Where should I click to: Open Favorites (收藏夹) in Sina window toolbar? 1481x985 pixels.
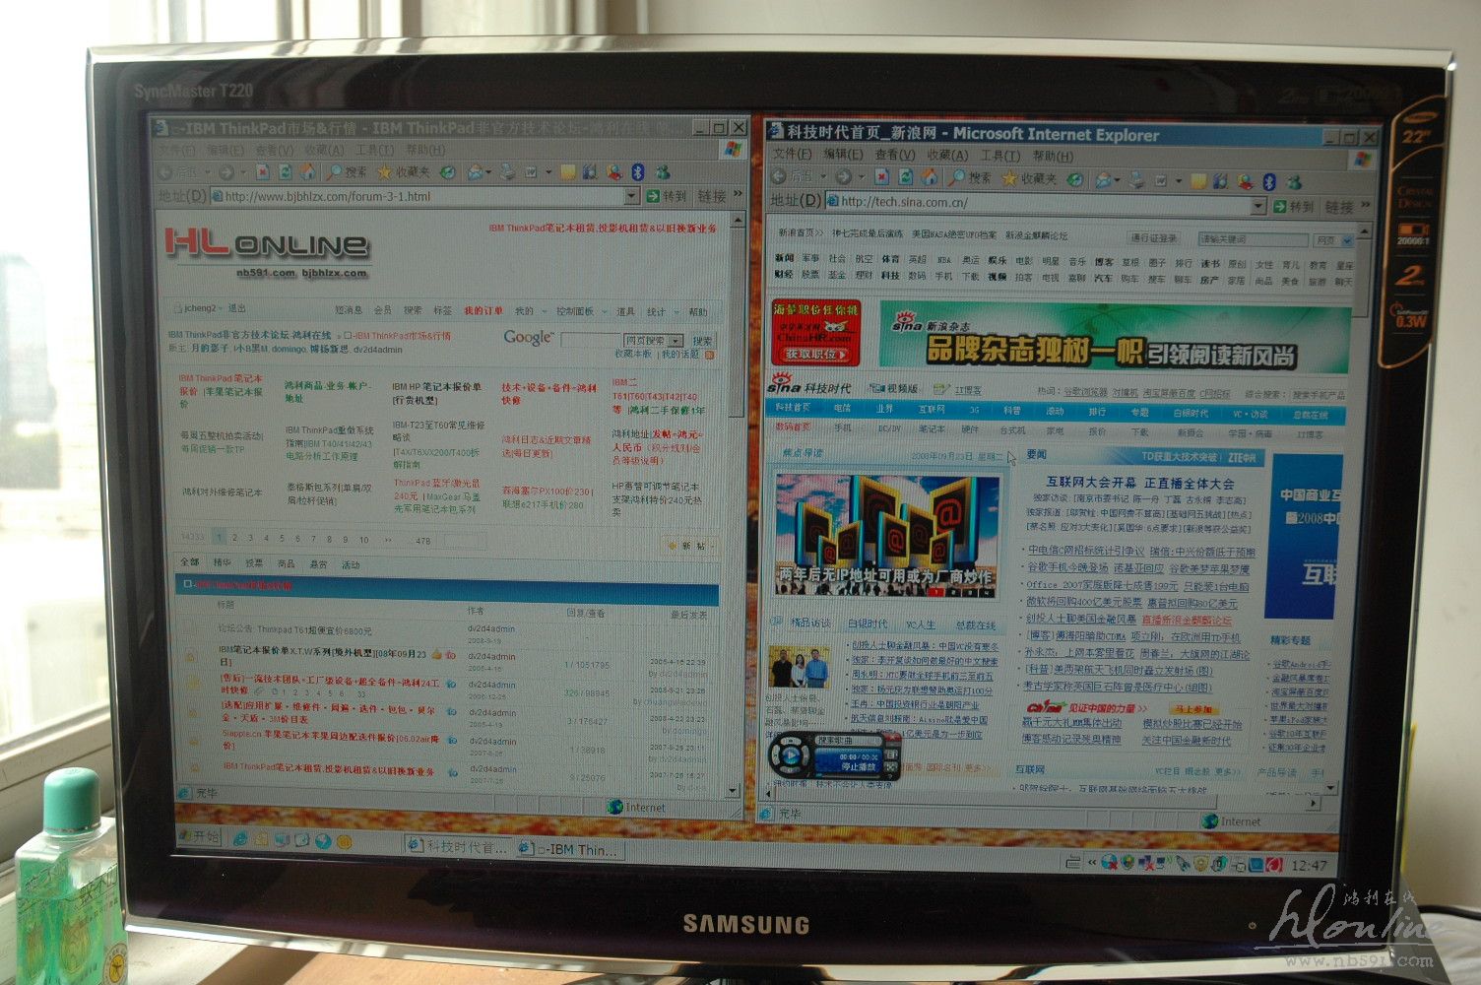[1029, 179]
